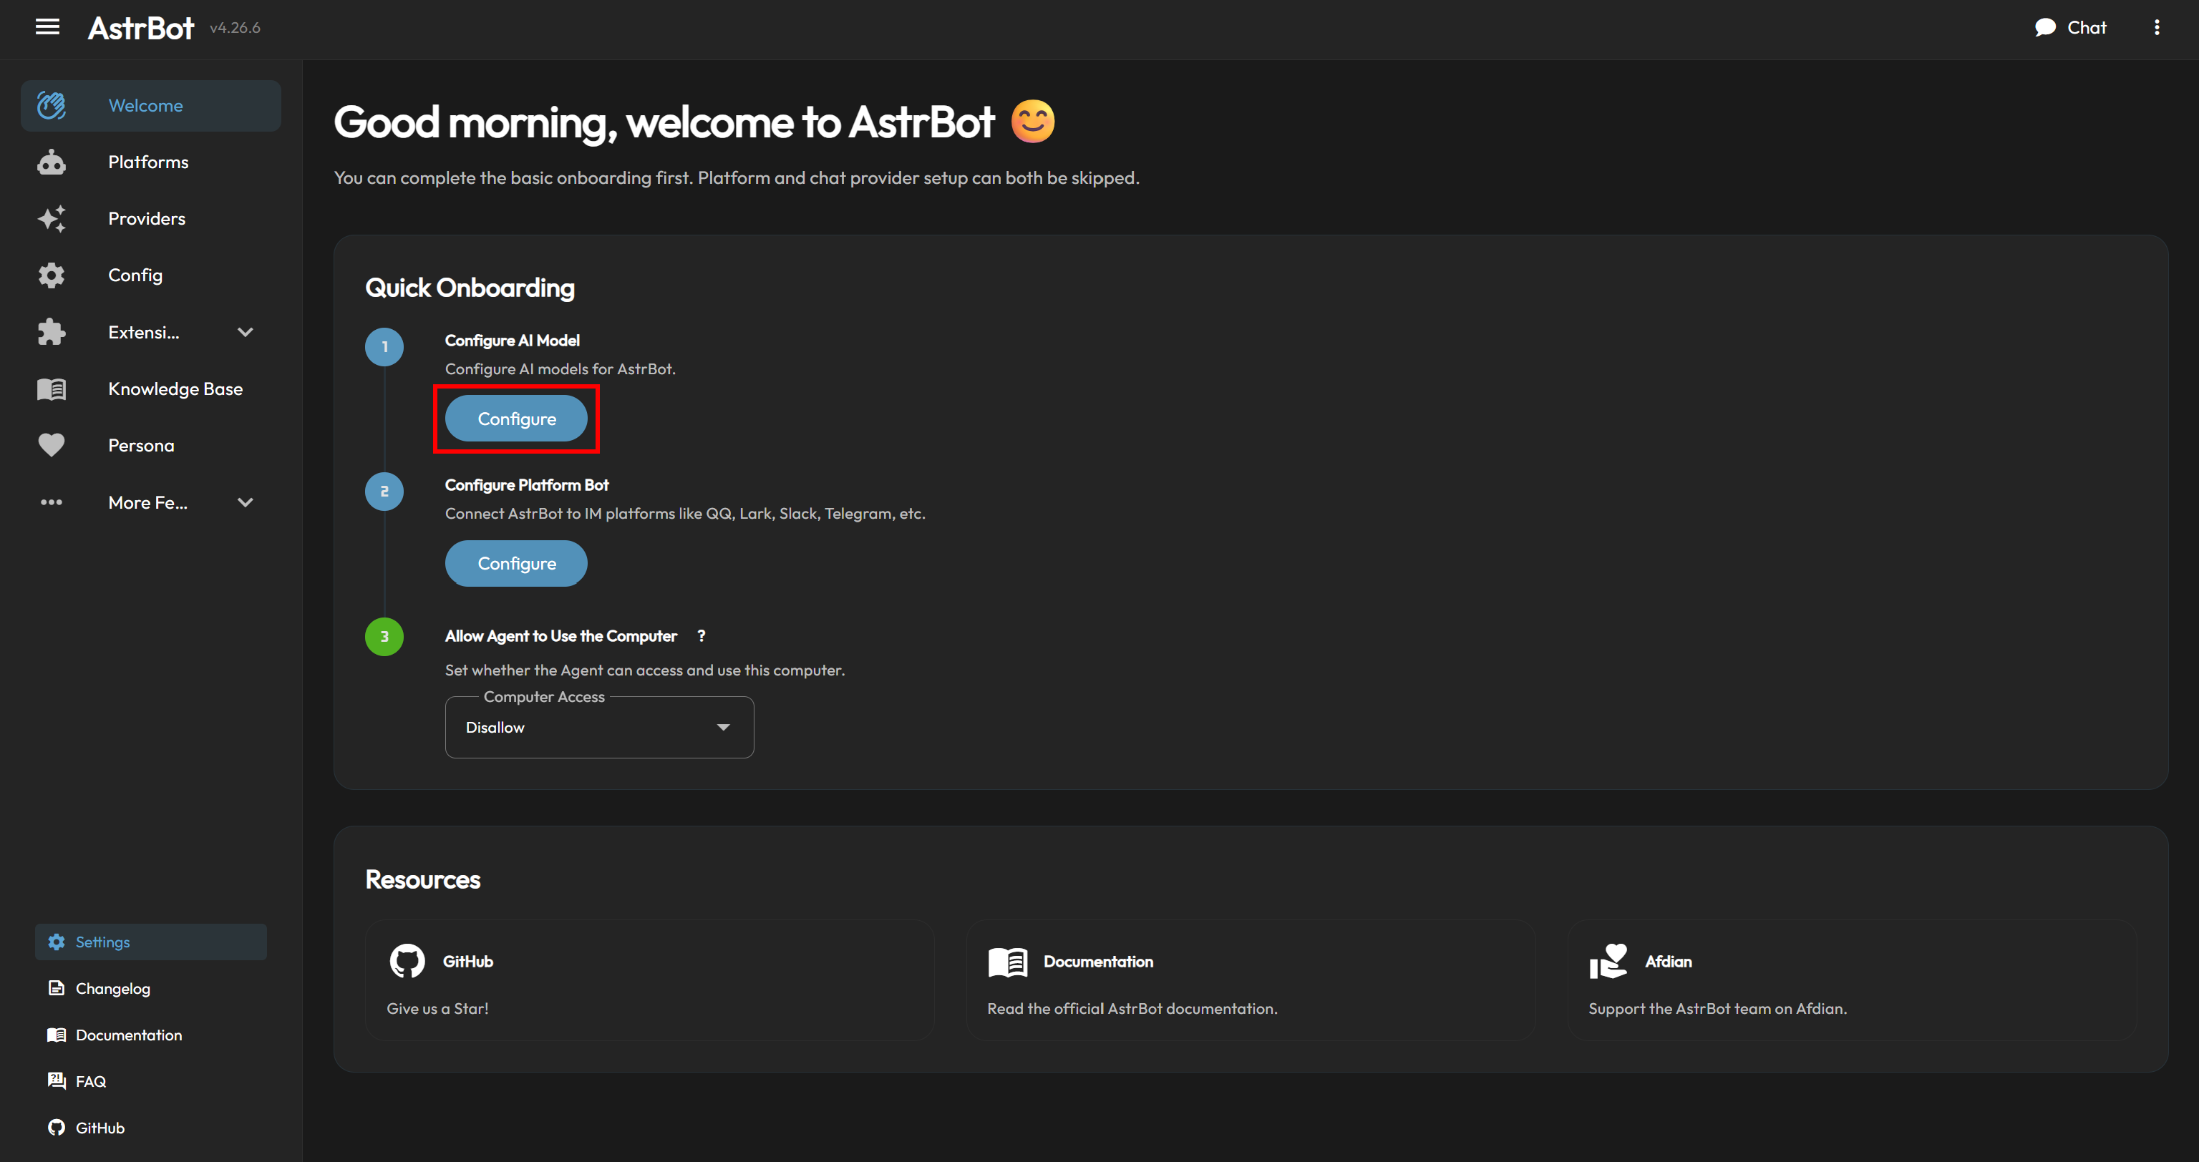Expand the Extensions chevron
Image resolution: width=2199 pixels, height=1162 pixels.
(x=245, y=333)
